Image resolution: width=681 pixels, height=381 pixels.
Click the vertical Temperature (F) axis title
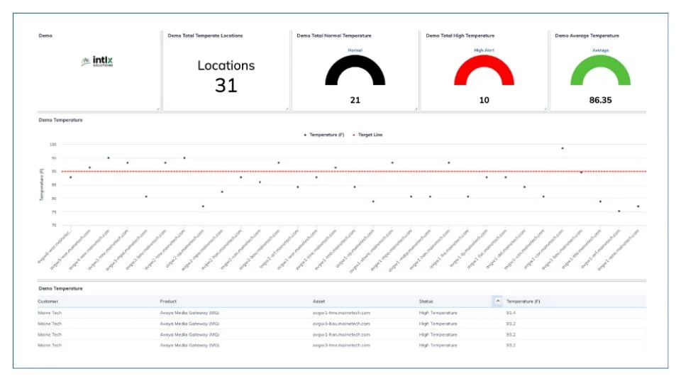42,184
